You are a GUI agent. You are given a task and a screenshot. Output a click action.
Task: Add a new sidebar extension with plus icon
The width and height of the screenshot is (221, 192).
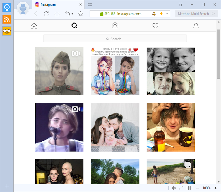click(x=7, y=186)
